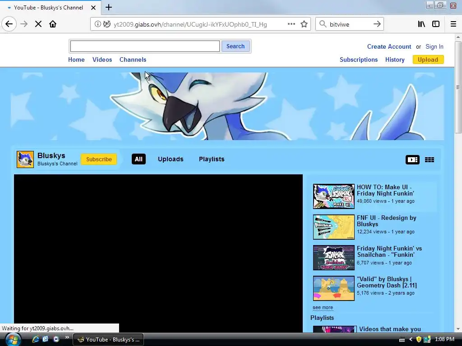Go back with the browser back arrow
The image size is (462, 346).
[x=9, y=24]
